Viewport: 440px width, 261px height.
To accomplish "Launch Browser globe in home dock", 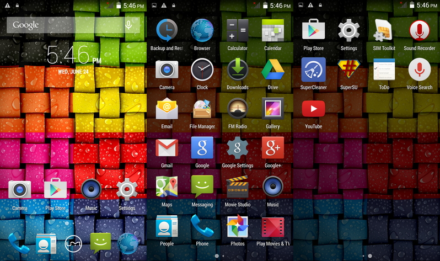I will coord(128,243).
